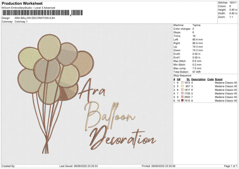Click the color swatch beside 1705 stitches
Image resolution: width=239 pixels, height=169 pixels.
point(182,93)
